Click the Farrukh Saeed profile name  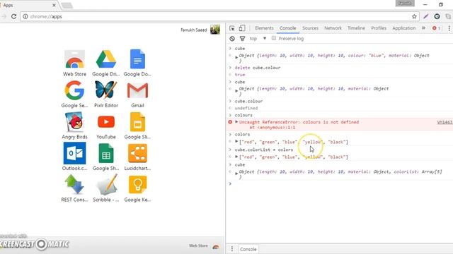(193, 30)
